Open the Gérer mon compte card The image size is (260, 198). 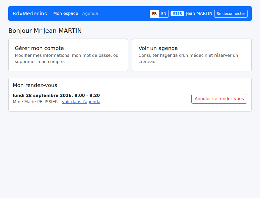[68, 55]
